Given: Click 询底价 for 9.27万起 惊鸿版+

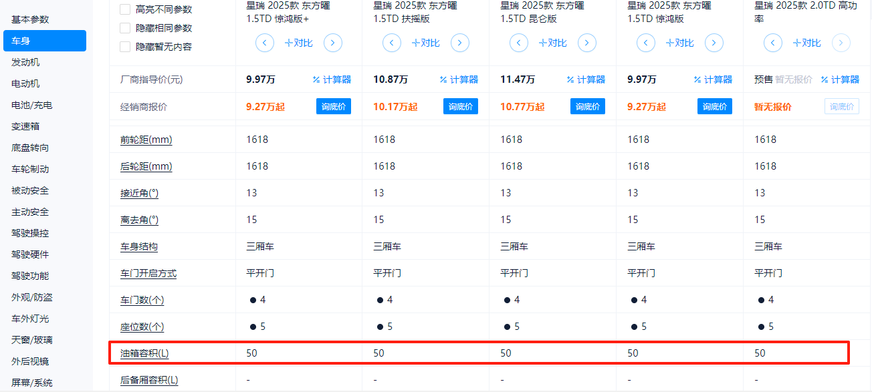Looking at the screenshot, I should [x=334, y=106].
